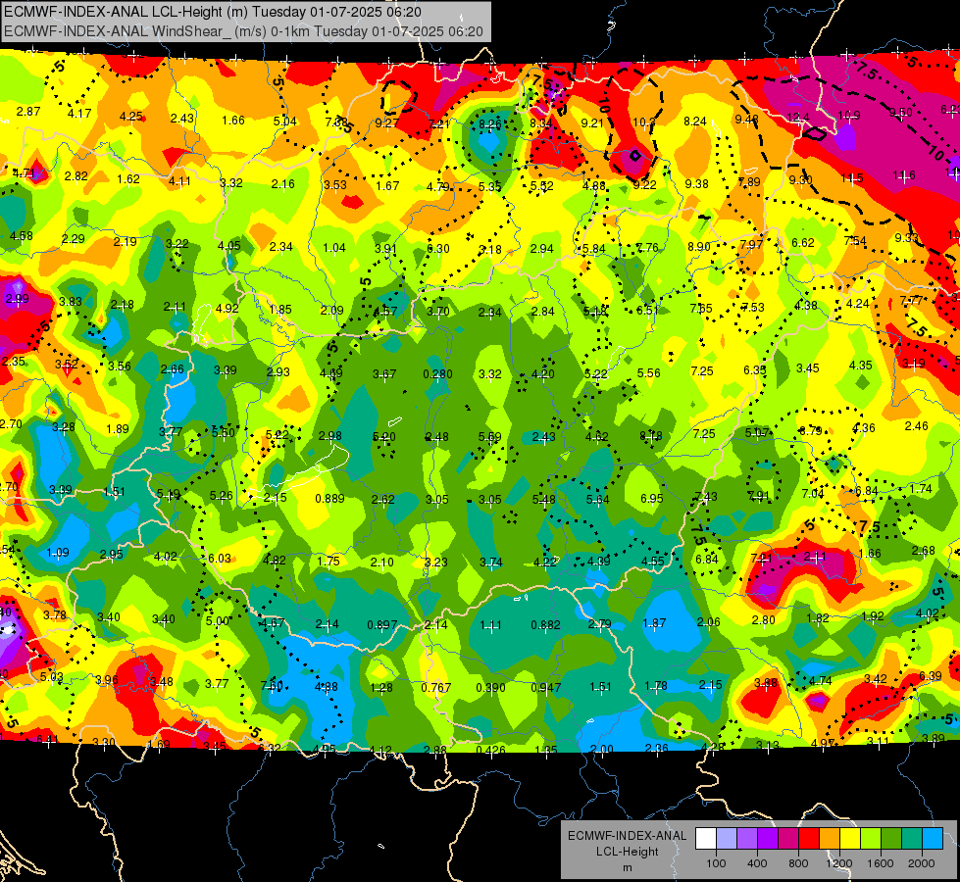This screenshot has width=960, height=882.
Task: Click the legend scale label 100
Action: pyautogui.click(x=716, y=863)
